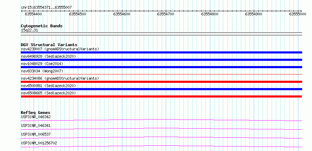
Task: Click the 63554600 ruler position label
Action: tap(122, 14)
